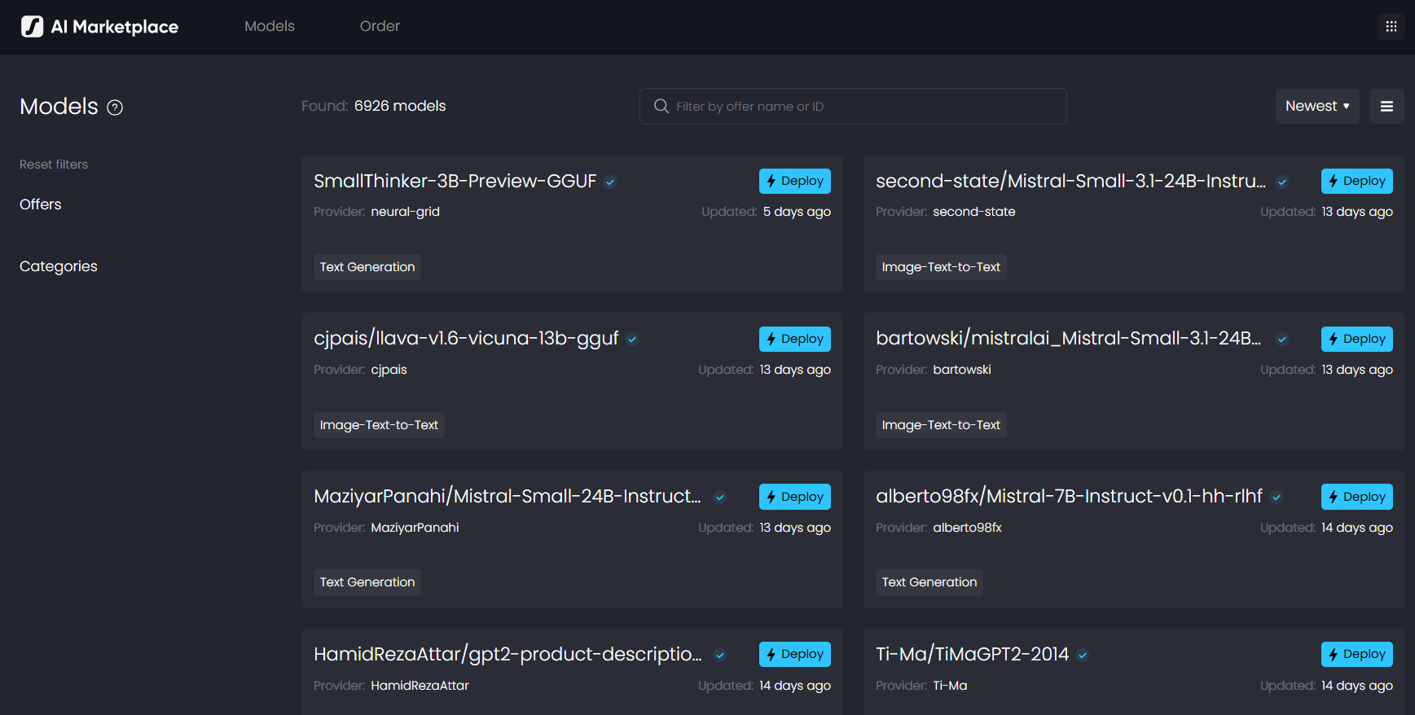Go to the Order tab
The image size is (1415, 715).
tap(380, 26)
